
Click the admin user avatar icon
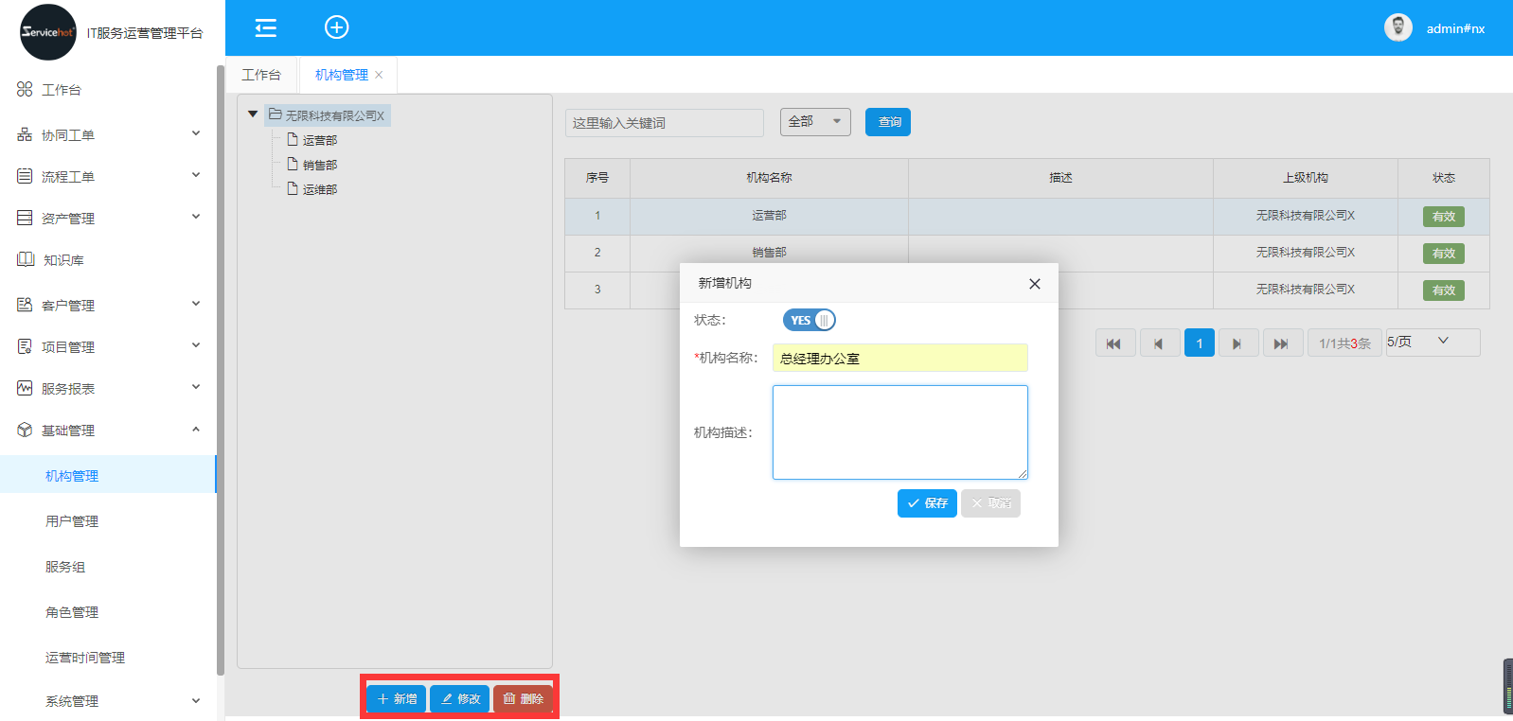(1397, 28)
